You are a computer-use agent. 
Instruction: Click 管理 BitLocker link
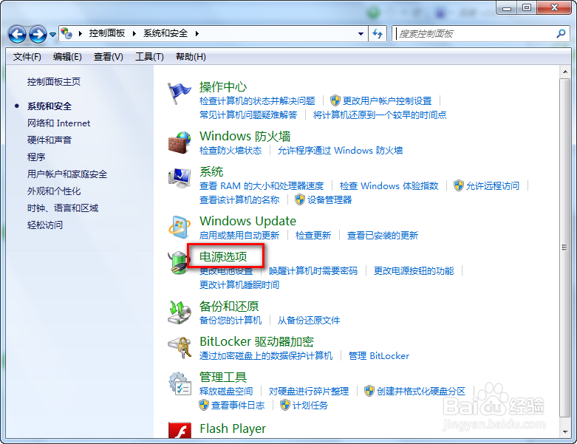coord(379,355)
